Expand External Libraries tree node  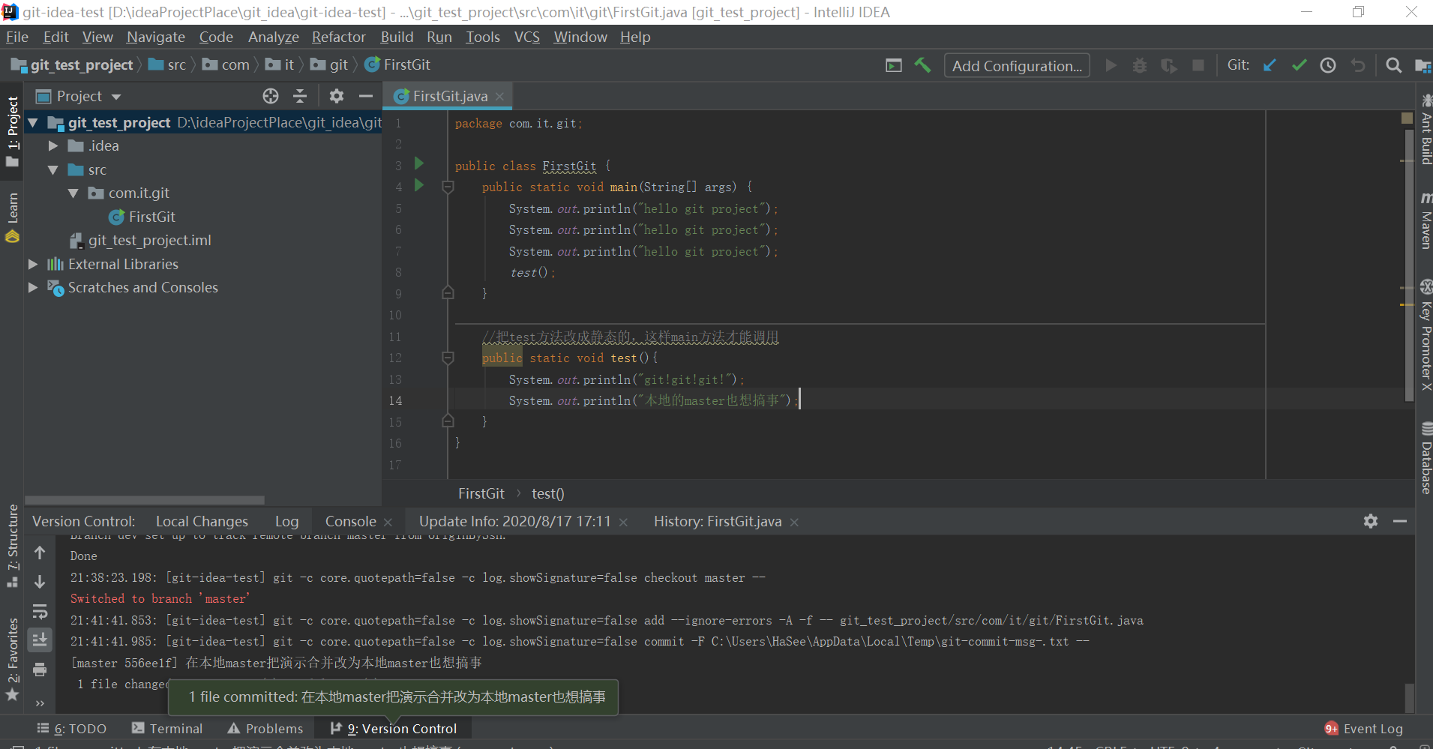tap(33, 264)
